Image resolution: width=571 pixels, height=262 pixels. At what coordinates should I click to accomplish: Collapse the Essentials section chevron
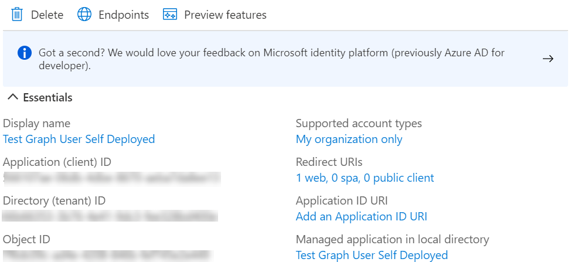(x=13, y=97)
